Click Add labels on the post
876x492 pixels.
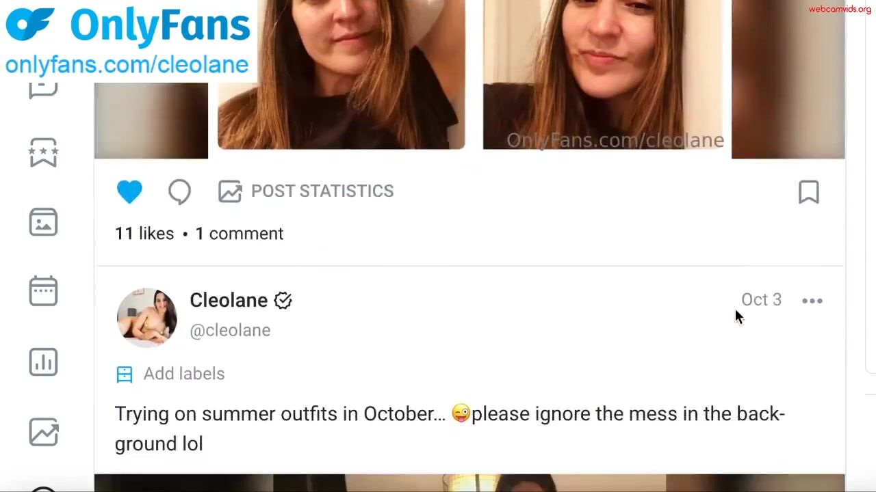point(170,374)
